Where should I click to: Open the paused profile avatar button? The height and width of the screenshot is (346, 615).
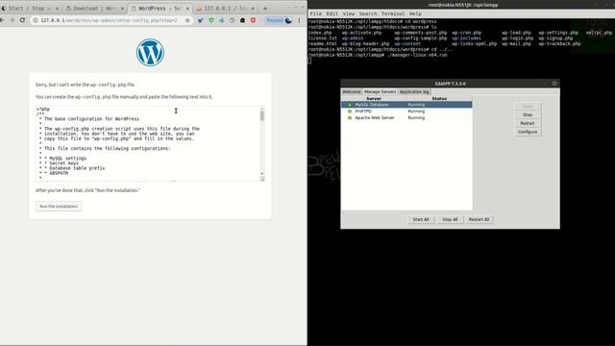pos(279,20)
